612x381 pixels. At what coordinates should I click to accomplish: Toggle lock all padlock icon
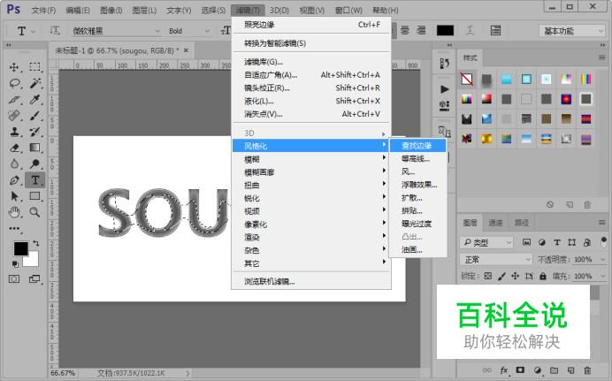[x=542, y=276]
